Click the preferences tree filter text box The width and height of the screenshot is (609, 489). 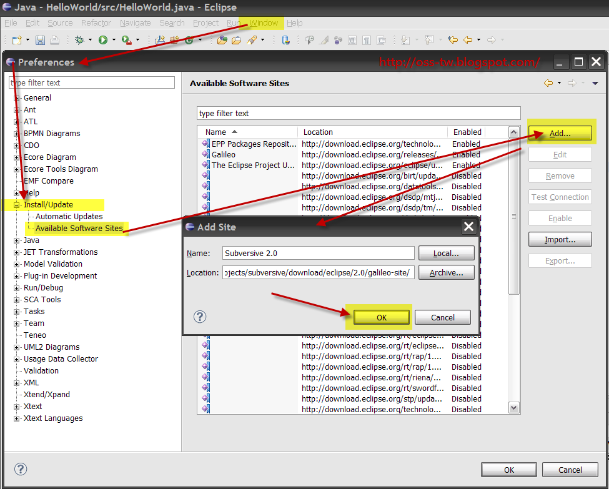92,82
